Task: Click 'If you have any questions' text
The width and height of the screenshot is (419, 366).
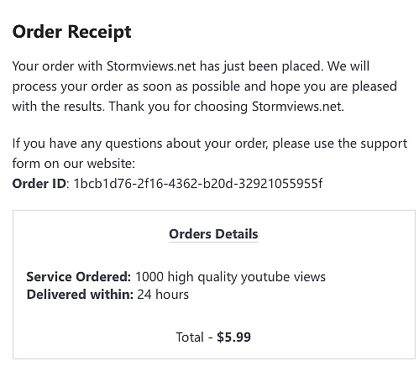Action: 87,144
